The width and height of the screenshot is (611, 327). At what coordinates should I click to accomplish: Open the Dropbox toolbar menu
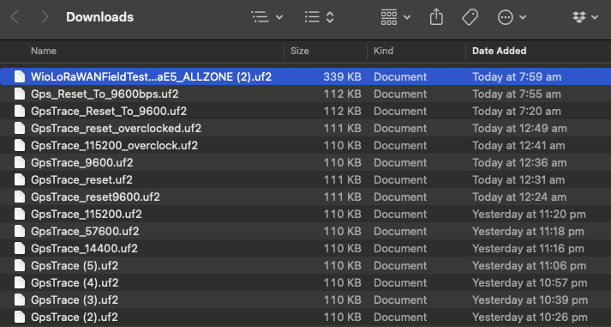pos(579,17)
